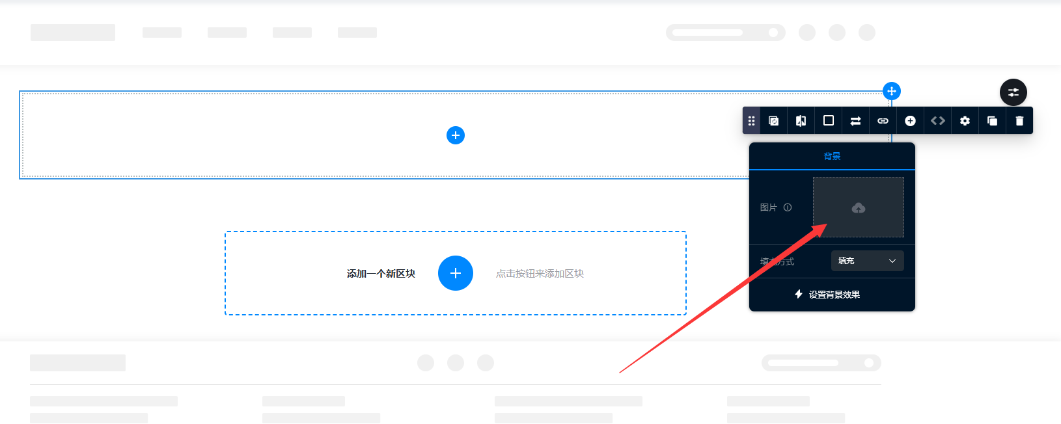Select the 背景 tab

coord(832,156)
